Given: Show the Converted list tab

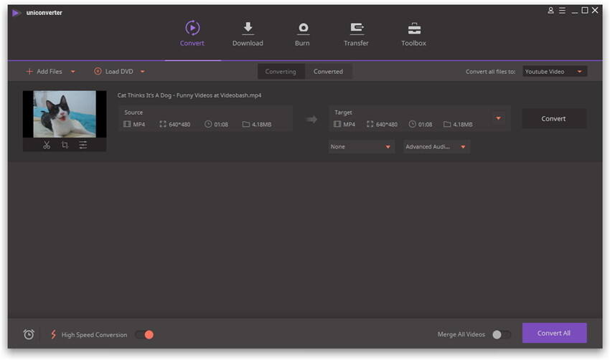Looking at the screenshot, I should [329, 72].
